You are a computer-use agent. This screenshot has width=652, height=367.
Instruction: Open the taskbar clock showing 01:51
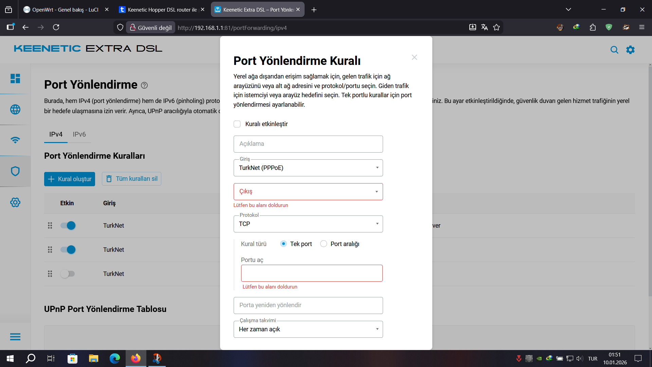pos(615,359)
